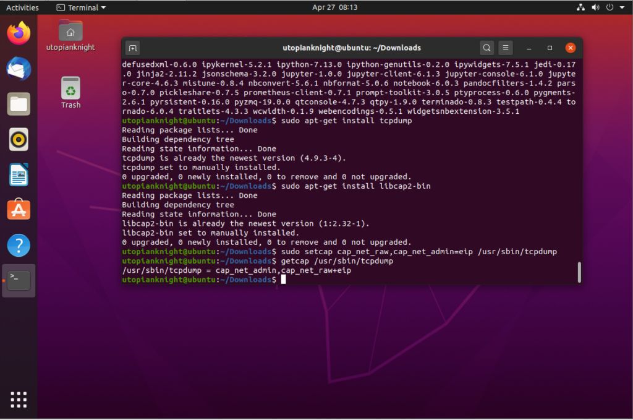Image resolution: width=633 pixels, height=420 pixels.
Task: Open the Help app from the dock
Action: [x=18, y=245]
